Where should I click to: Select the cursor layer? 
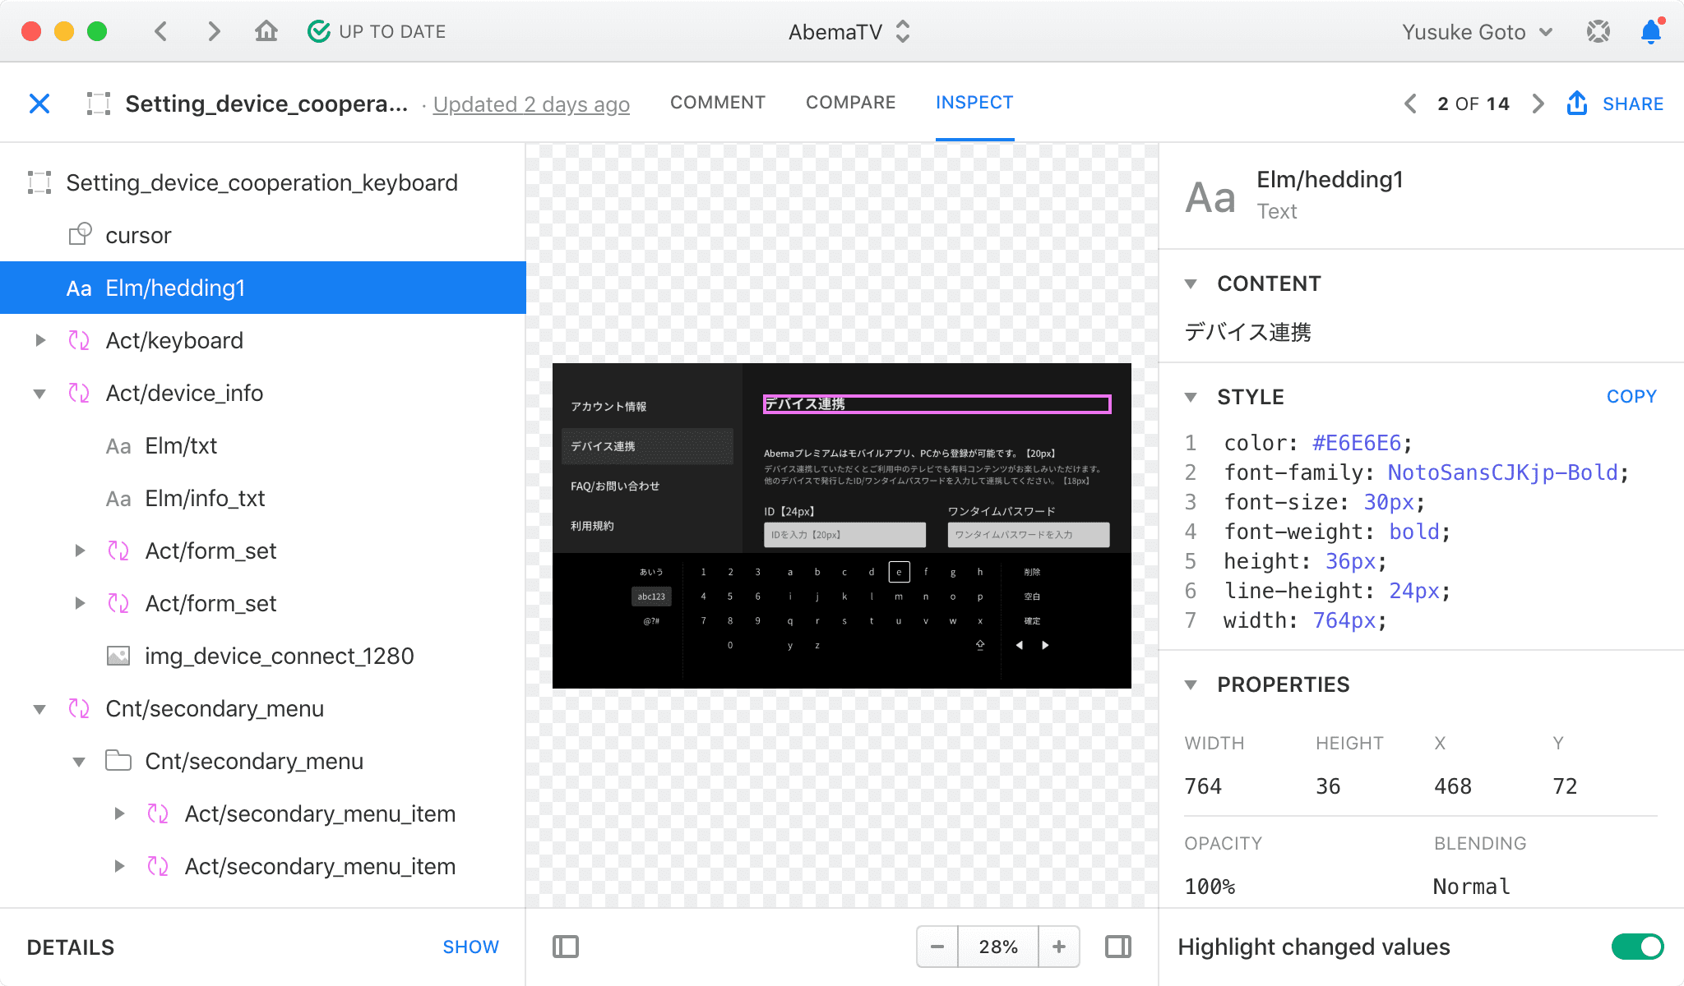point(139,235)
